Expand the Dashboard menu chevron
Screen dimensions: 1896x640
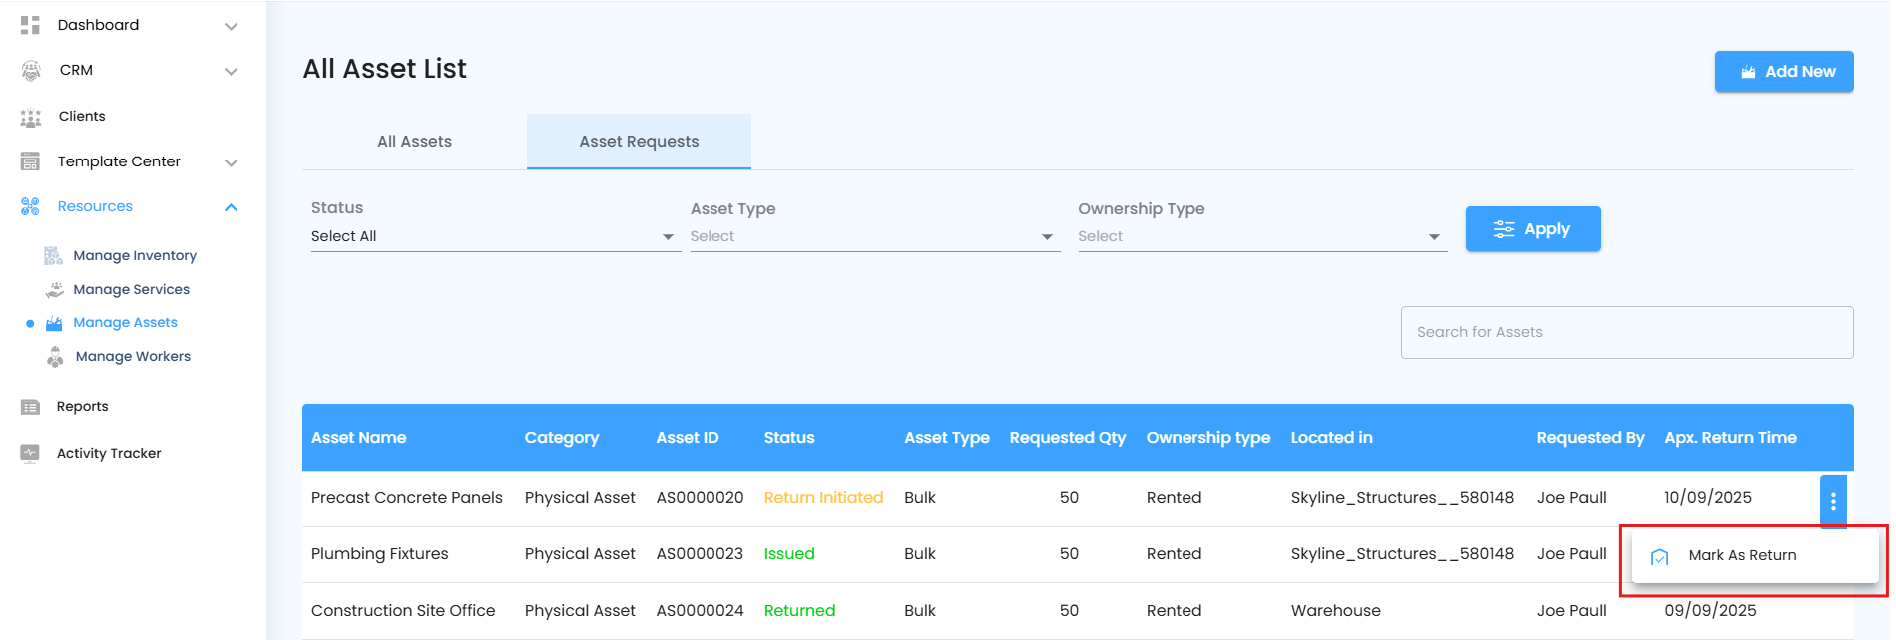click(231, 26)
